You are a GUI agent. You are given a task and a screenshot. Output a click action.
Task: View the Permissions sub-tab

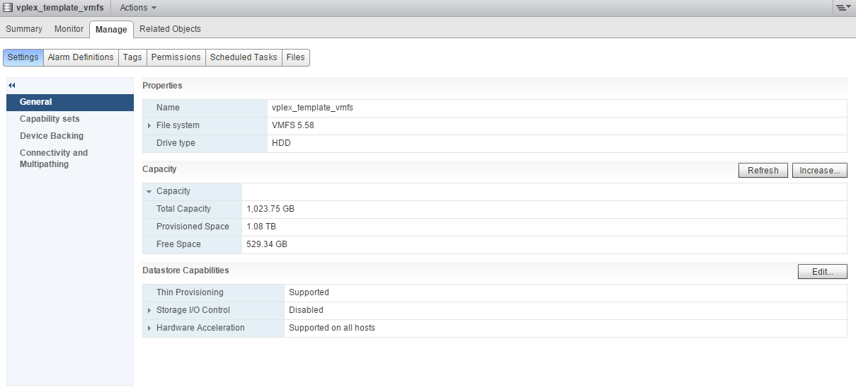point(176,57)
